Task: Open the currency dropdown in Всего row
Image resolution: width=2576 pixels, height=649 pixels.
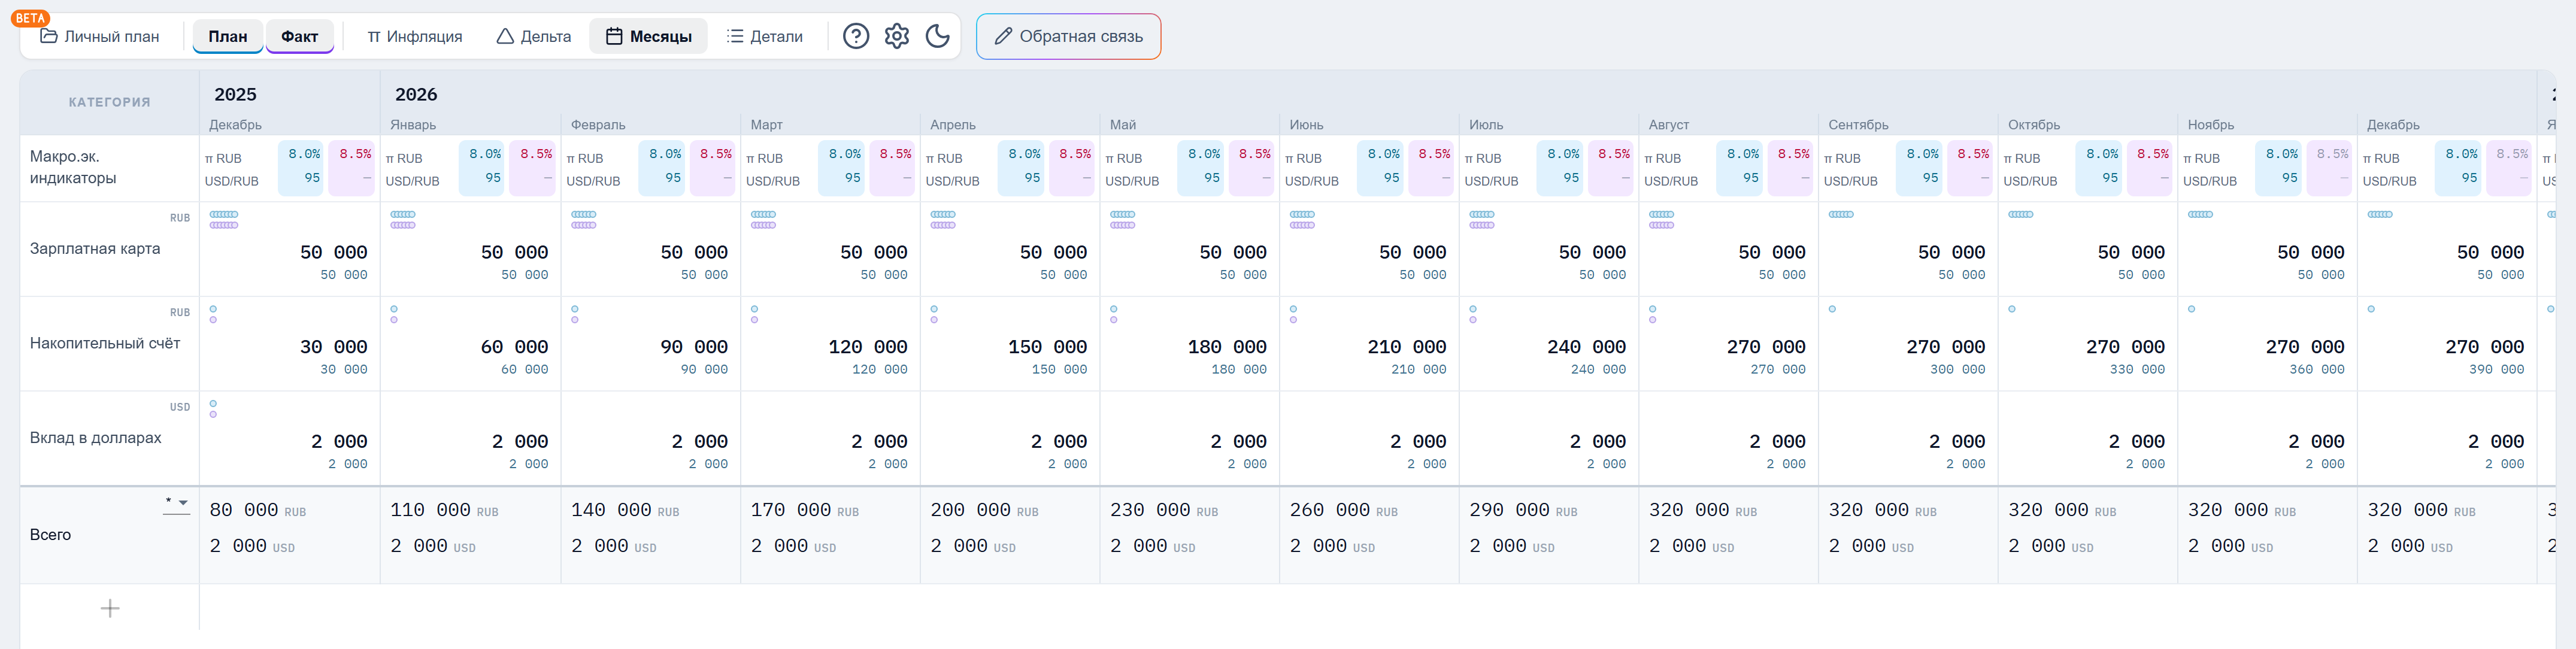Action: [x=176, y=504]
